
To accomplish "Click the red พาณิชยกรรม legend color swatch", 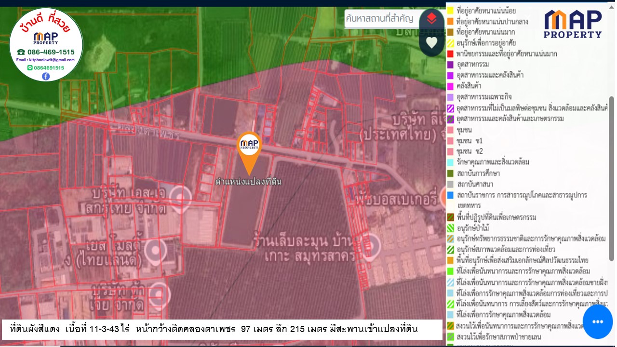I will (450, 54).
